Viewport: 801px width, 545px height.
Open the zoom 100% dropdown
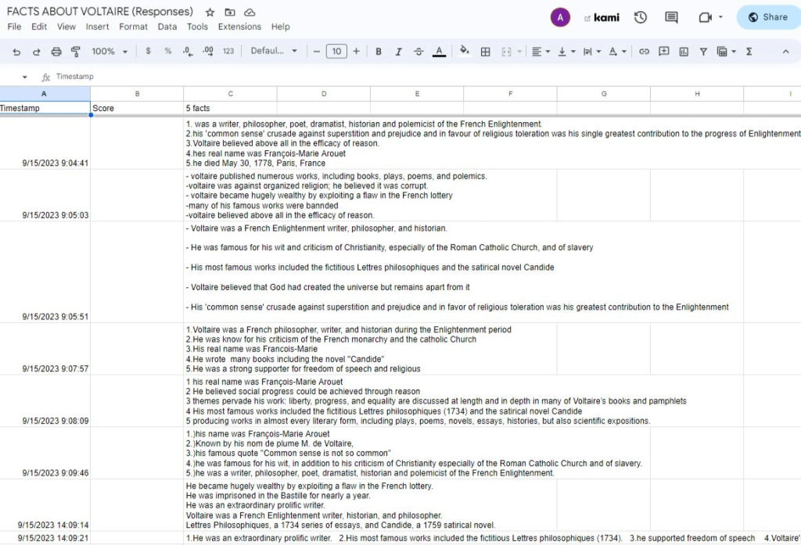(110, 52)
